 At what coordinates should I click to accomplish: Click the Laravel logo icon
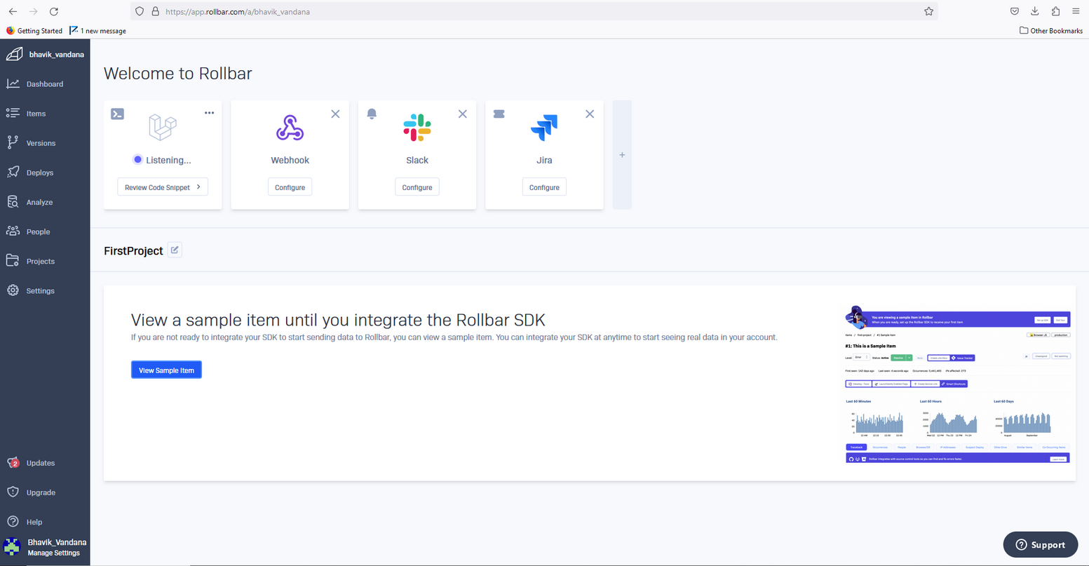click(163, 128)
